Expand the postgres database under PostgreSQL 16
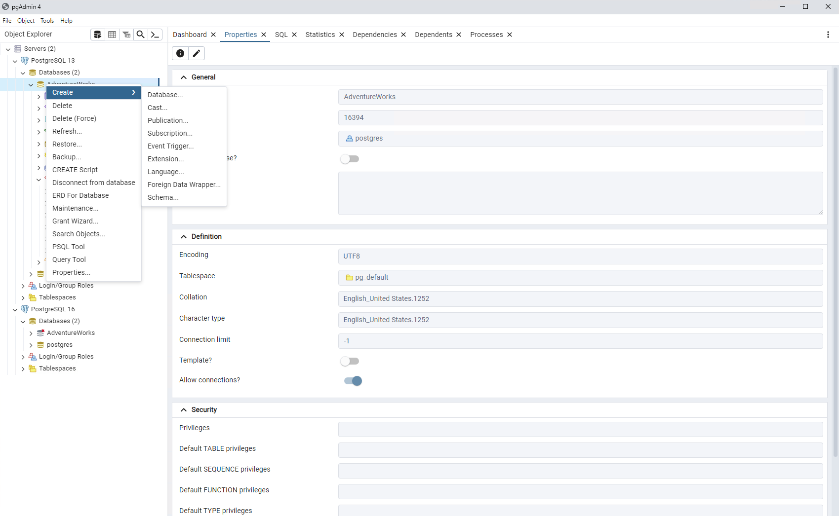Image resolution: width=839 pixels, height=516 pixels. [x=31, y=344]
